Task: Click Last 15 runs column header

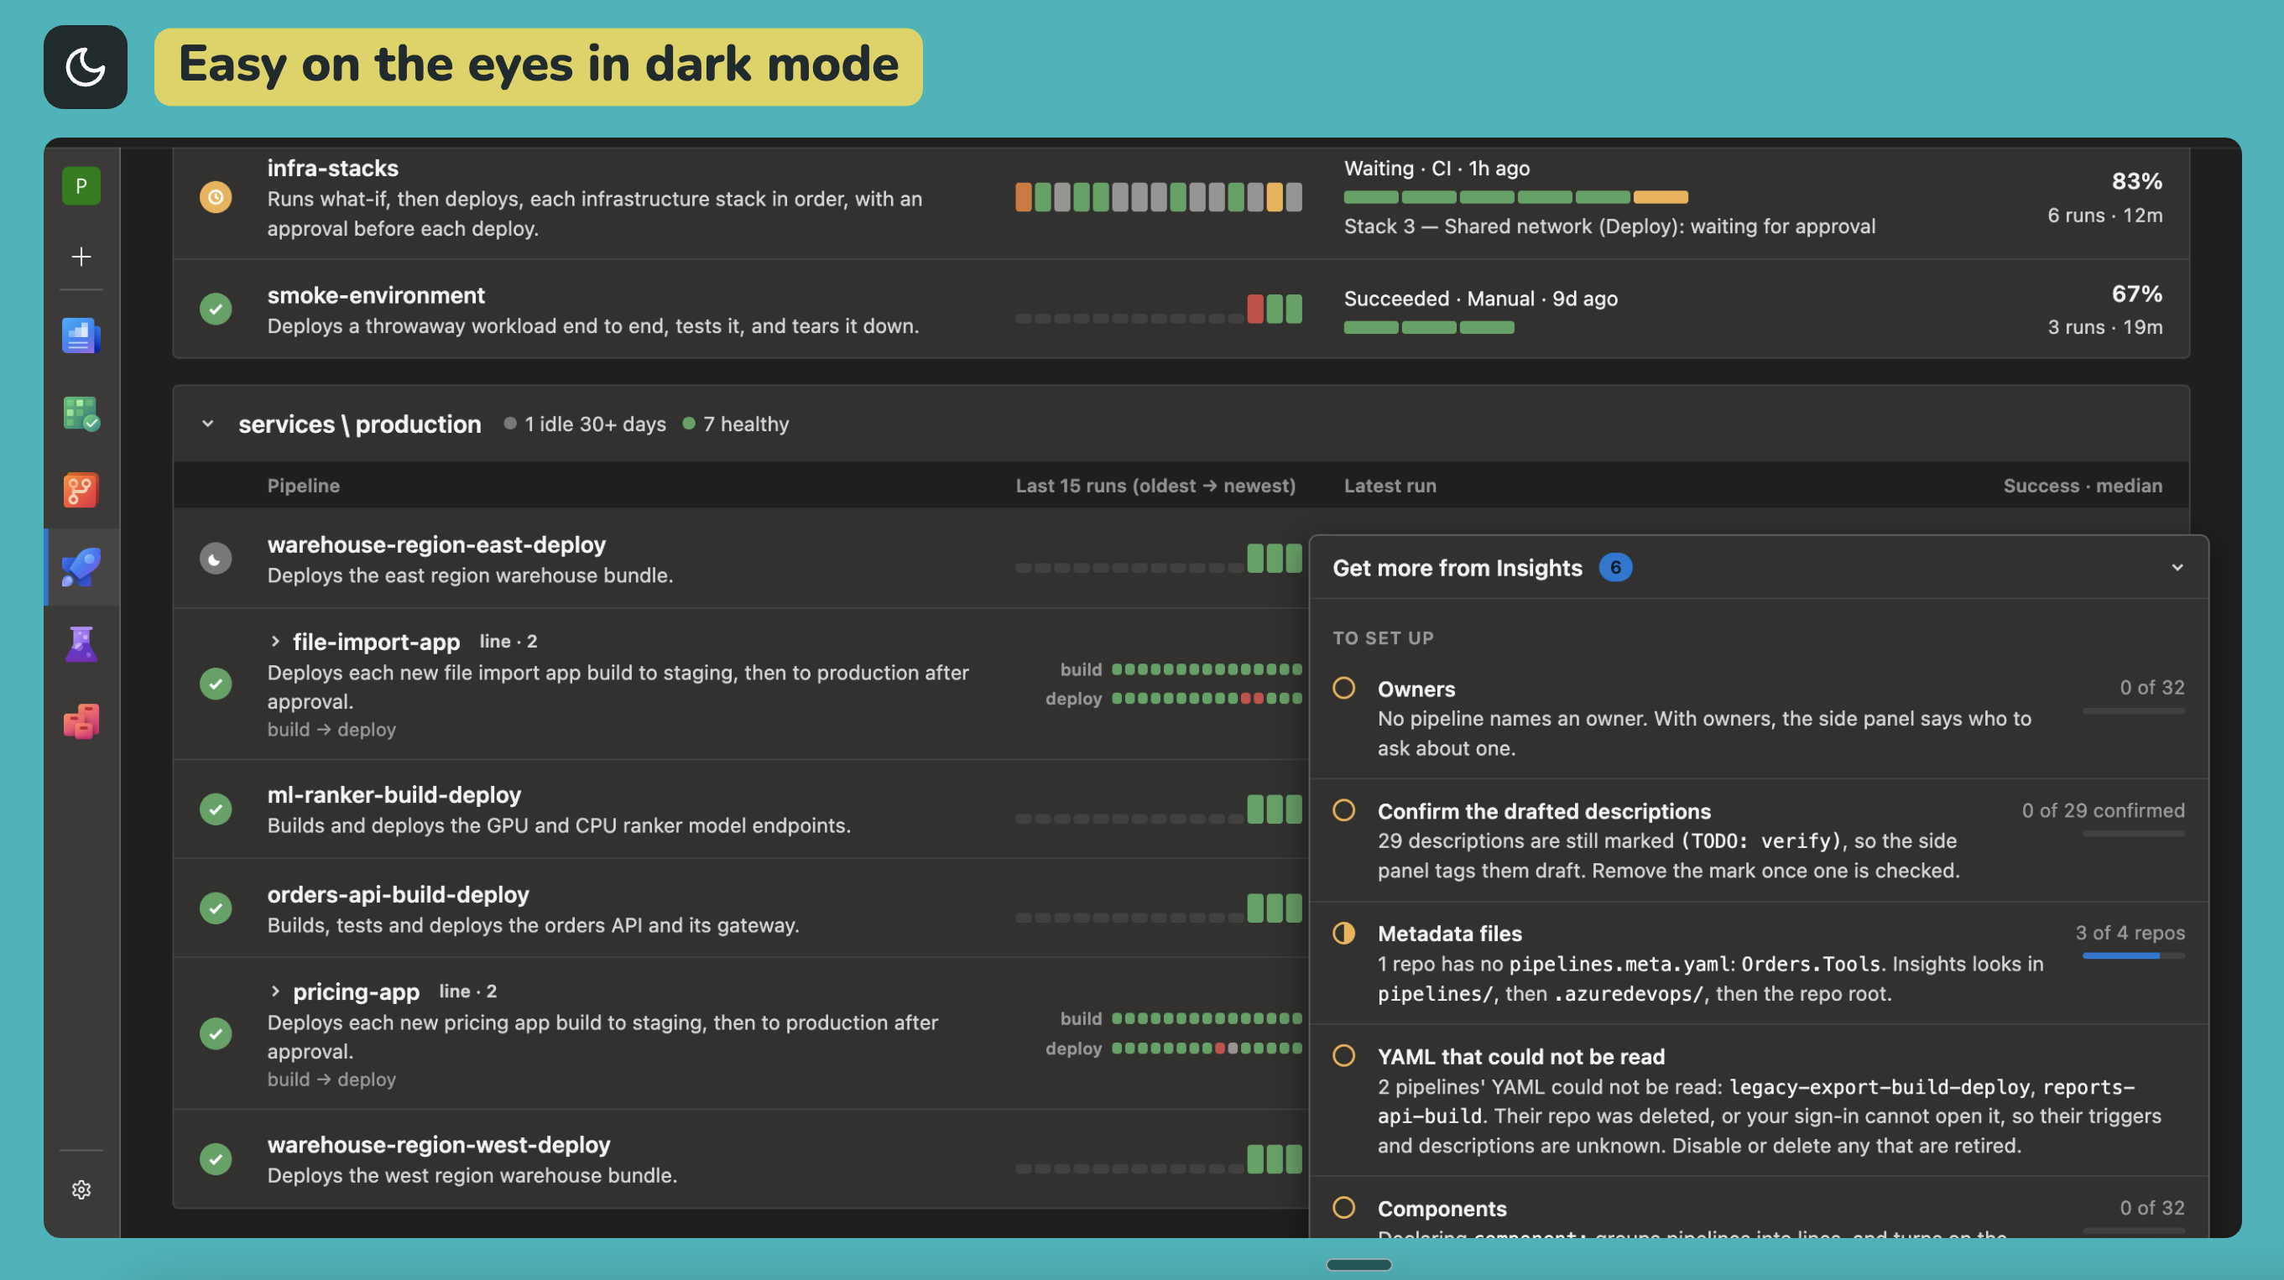Action: (x=1155, y=485)
